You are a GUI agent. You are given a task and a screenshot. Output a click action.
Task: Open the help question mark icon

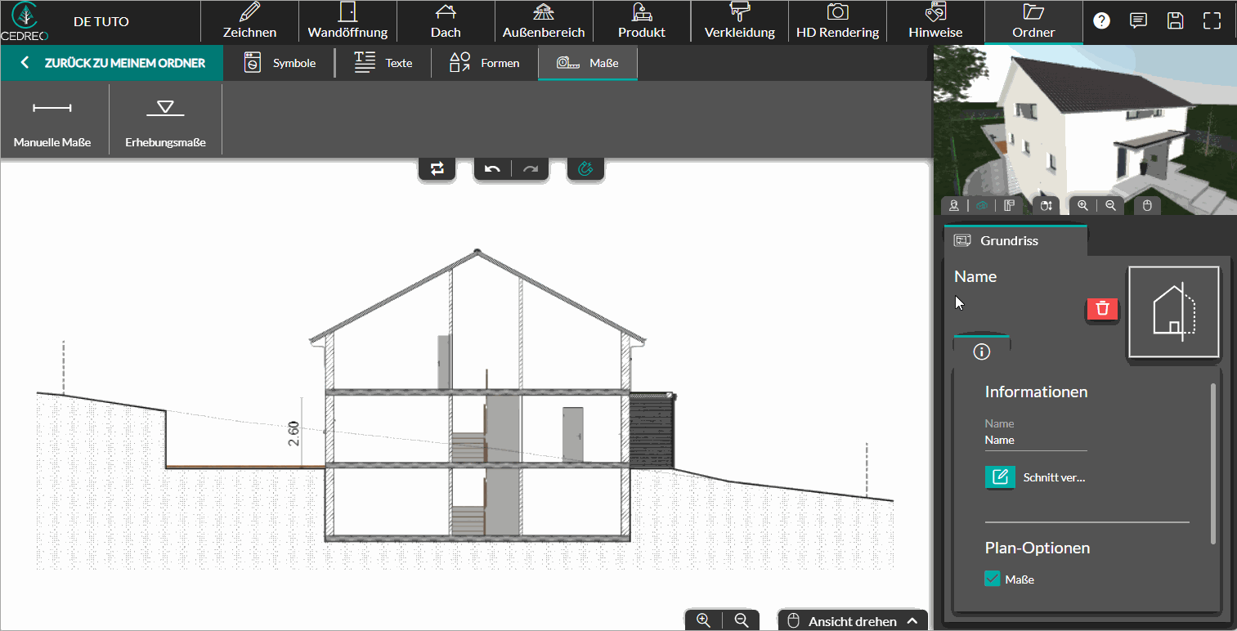[1101, 21]
